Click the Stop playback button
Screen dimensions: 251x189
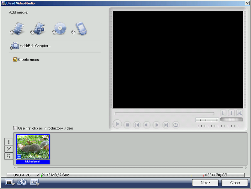127,125
